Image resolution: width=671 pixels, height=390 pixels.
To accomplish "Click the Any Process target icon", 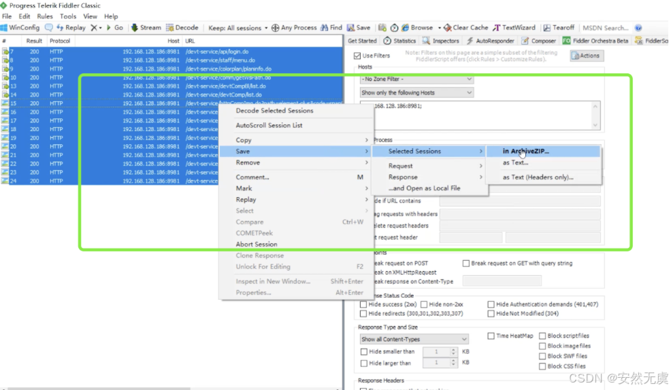I will click(275, 28).
